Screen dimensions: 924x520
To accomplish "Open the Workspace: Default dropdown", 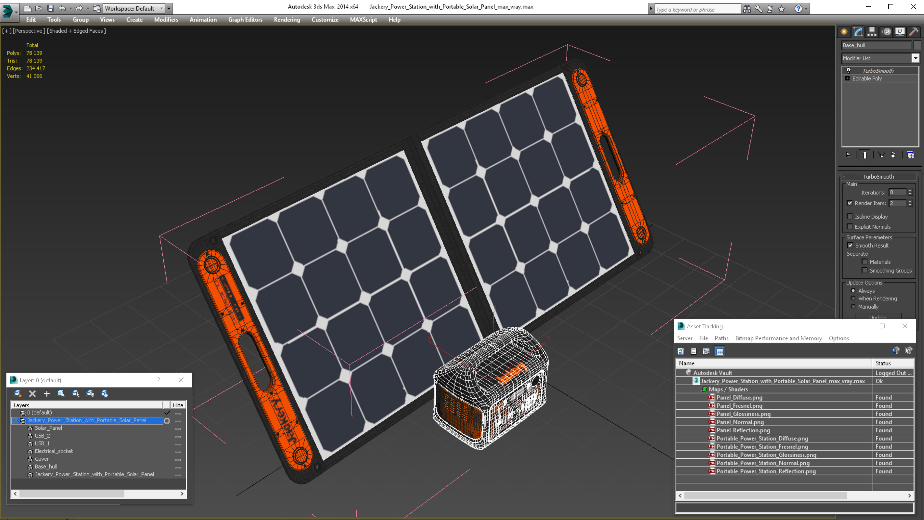I will pyautogui.click(x=133, y=8).
